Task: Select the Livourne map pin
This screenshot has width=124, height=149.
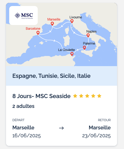Action: coord(72,21)
